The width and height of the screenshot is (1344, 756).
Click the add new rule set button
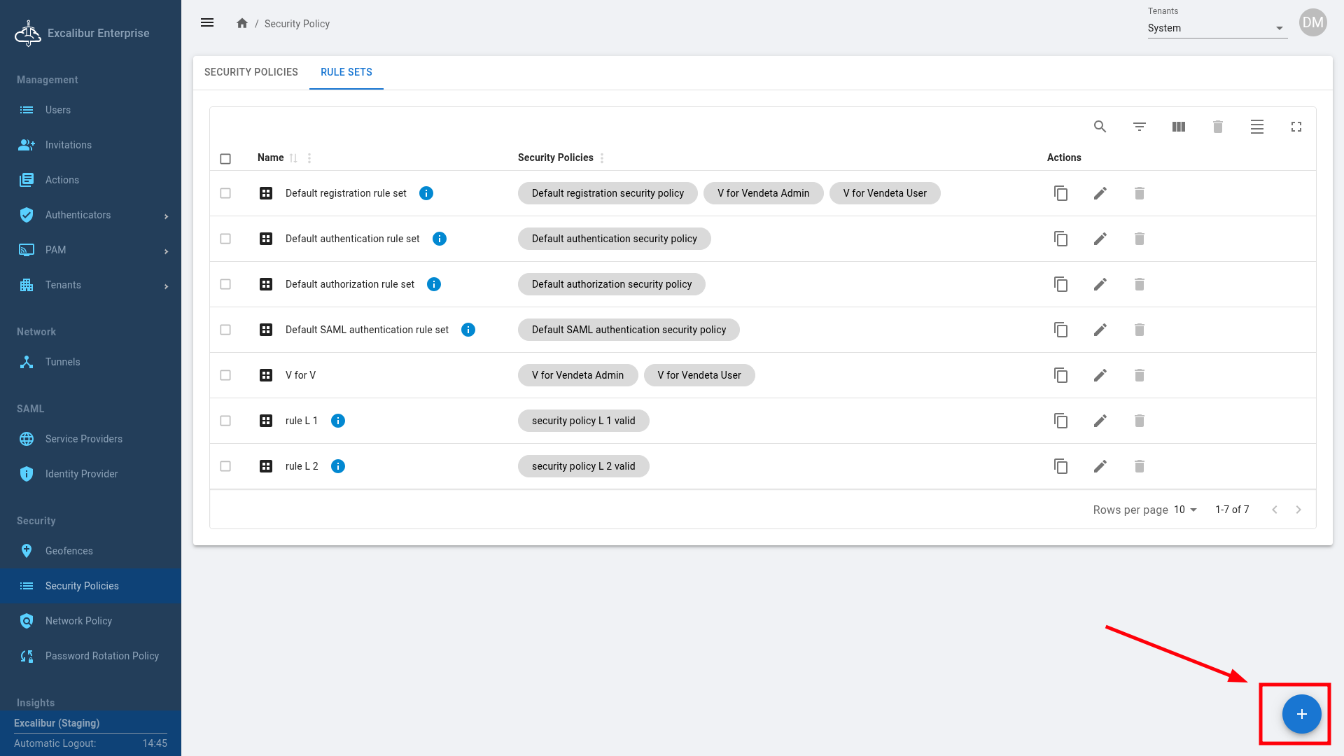[x=1301, y=714]
